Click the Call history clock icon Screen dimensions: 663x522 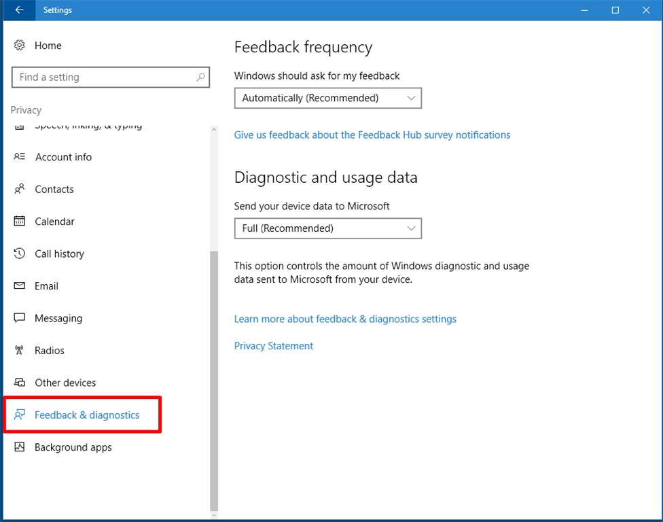click(20, 254)
